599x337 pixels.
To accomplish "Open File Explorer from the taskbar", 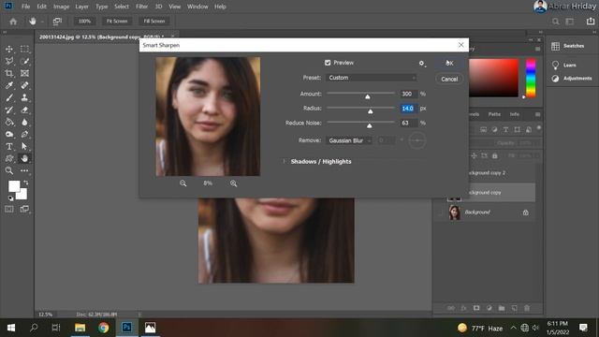I will 80,328.
